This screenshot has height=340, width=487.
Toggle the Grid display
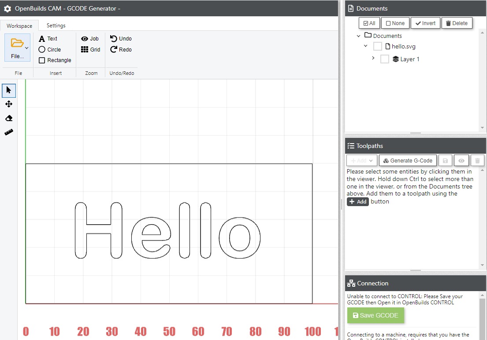[x=90, y=49]
